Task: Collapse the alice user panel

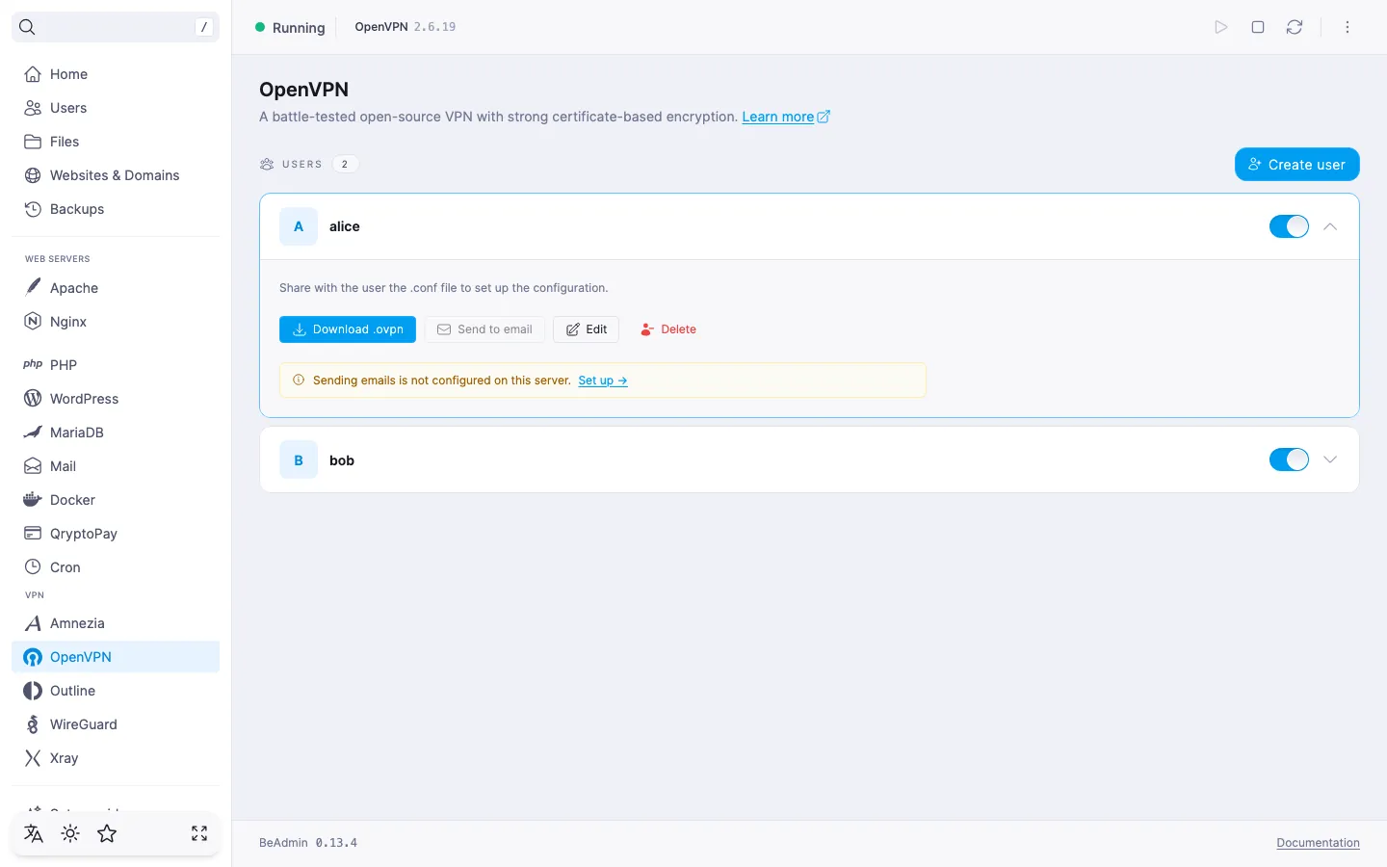Action: pos(1330,226)
